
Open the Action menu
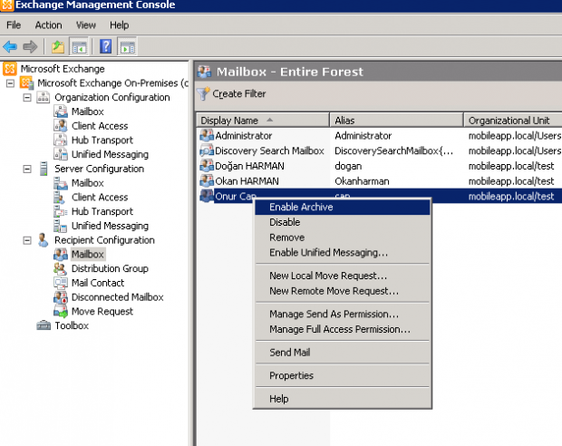[x=48, y=25]
